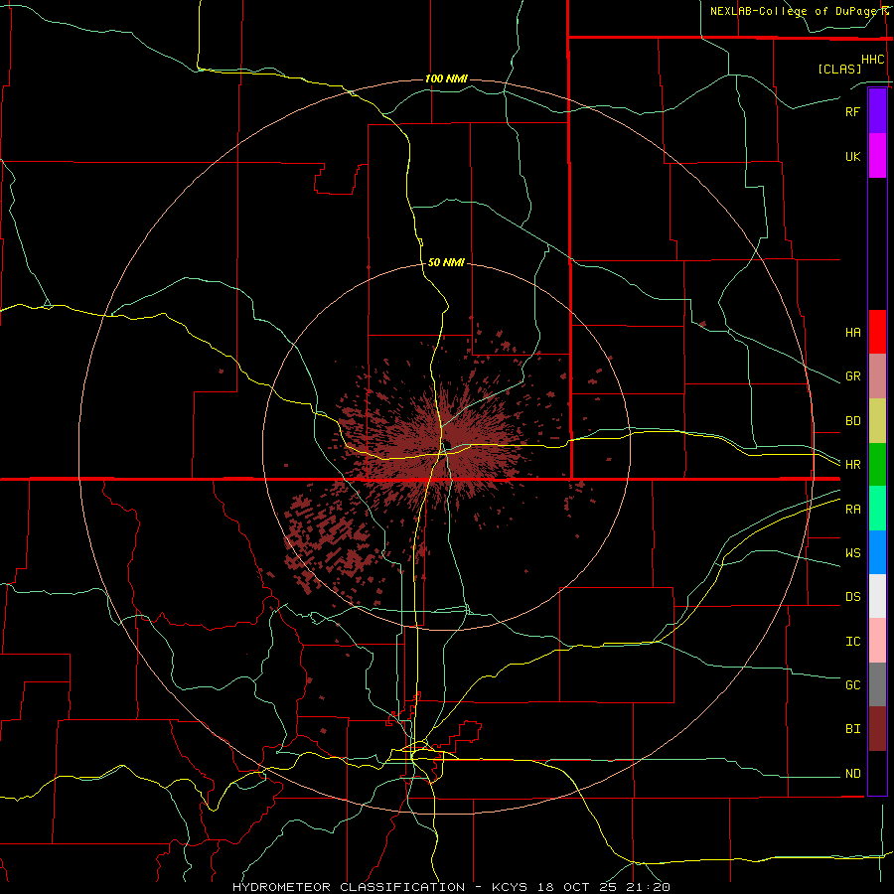Click the dark green HR swatch
The image size is (894, 894).
(x=877, y=465)
